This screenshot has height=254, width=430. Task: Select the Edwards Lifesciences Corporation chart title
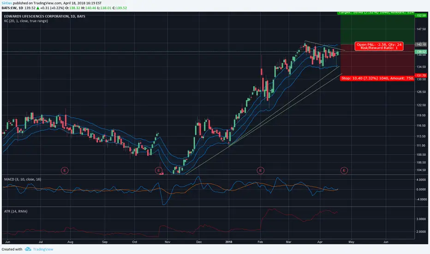[x=44, y=16]
